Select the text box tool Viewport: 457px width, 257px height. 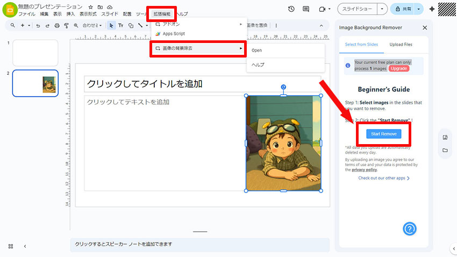[120, 25]
